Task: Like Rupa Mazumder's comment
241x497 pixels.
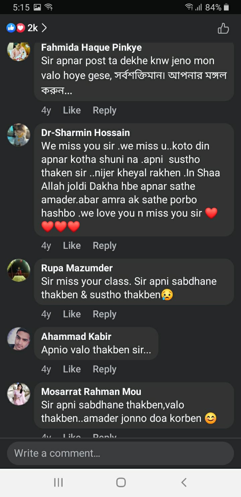Action: (72, 314)
